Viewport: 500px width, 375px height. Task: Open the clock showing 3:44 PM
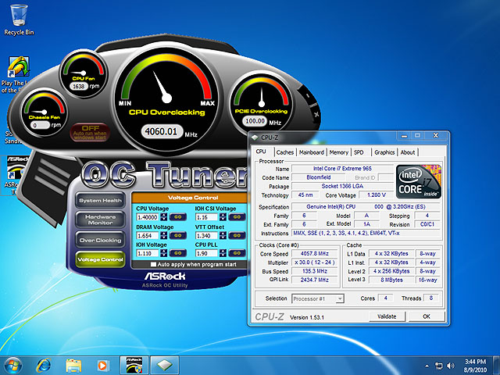[x=475, y=366]
